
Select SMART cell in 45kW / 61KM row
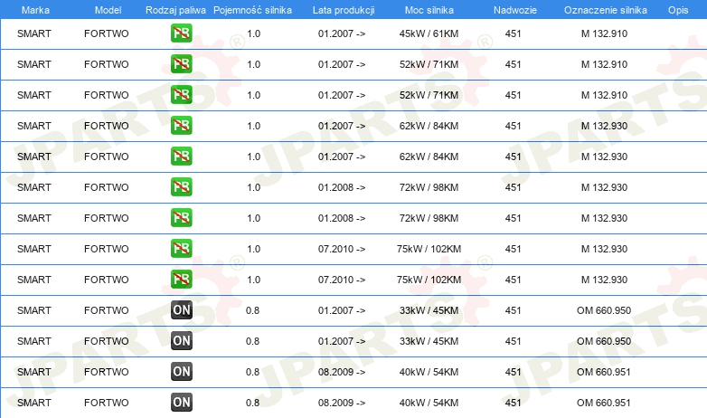click(x=34, y=33)
